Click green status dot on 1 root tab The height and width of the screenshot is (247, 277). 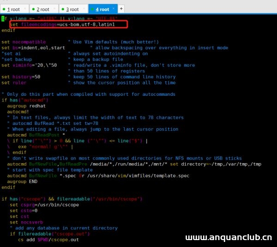point(4,9)
